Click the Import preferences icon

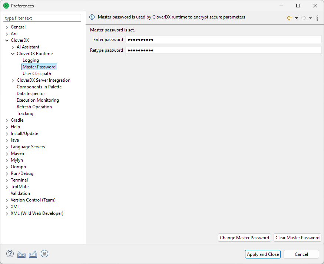(x=21, y=254)
